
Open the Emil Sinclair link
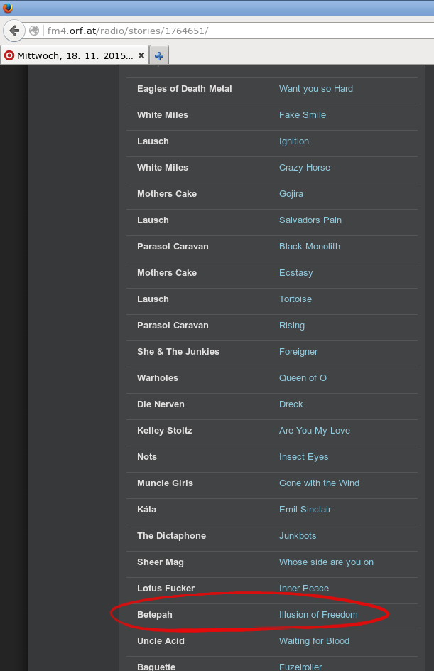click(305, 510)
